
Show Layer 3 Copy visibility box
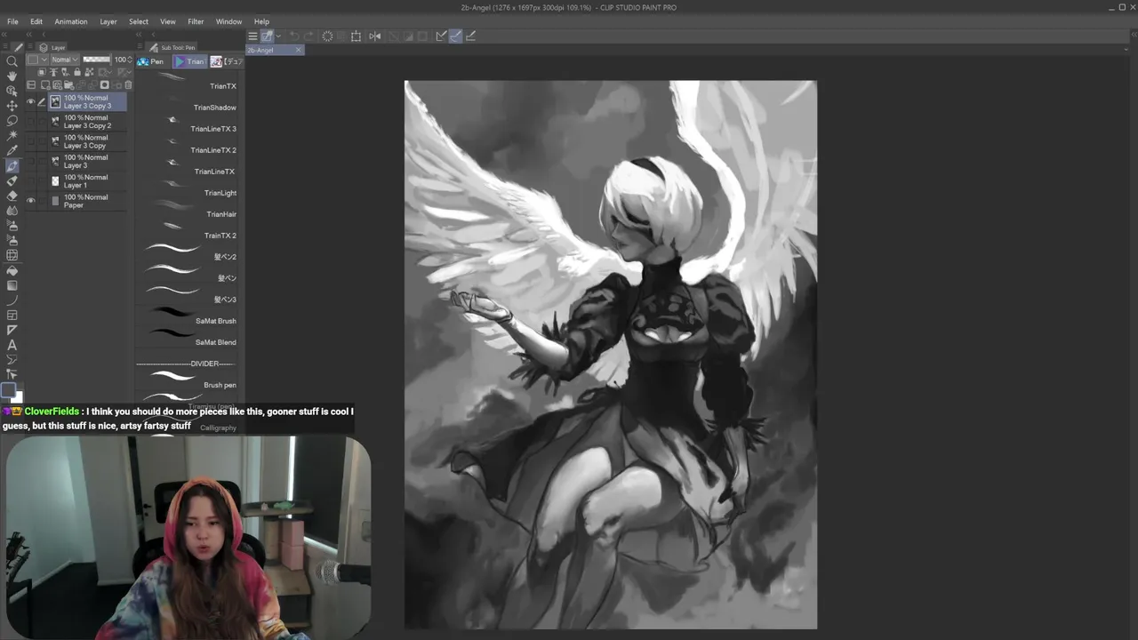coord(30,141)
